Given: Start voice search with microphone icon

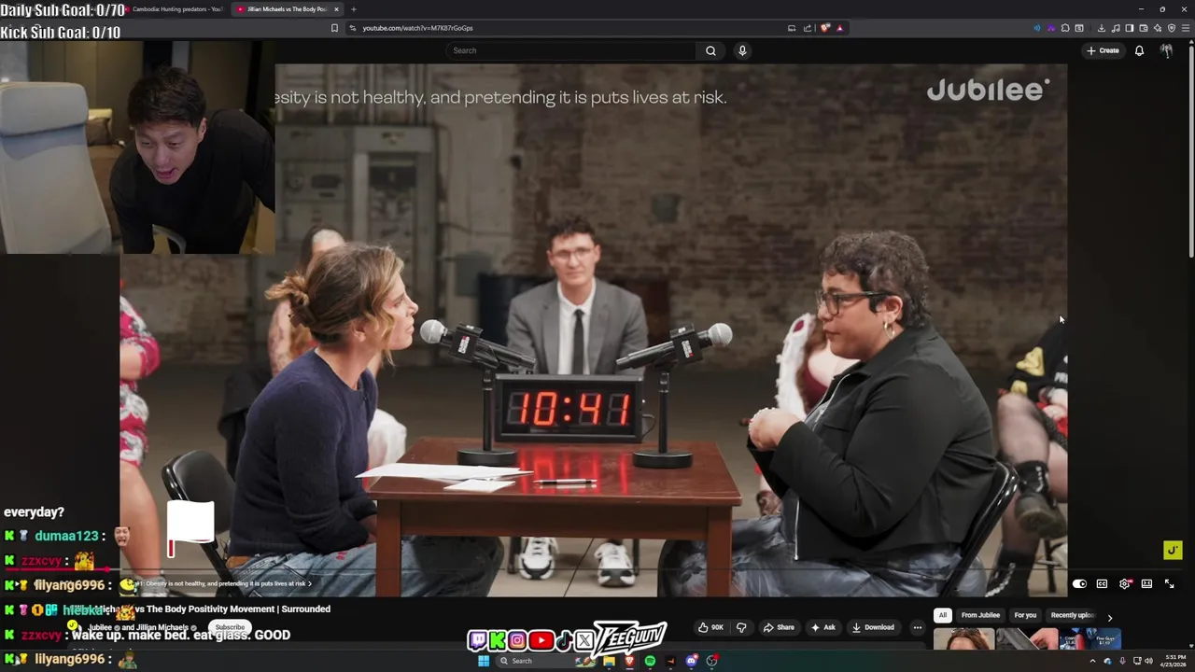Looking at the screenshot, I should point(742,50).
